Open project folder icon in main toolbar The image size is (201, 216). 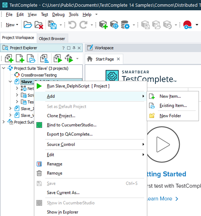(28, 25)
